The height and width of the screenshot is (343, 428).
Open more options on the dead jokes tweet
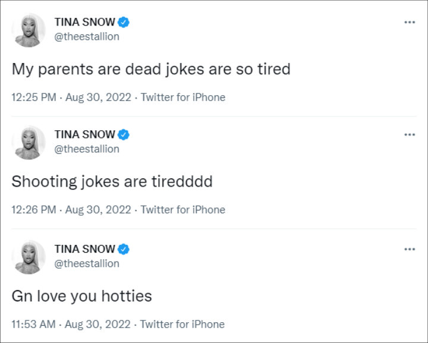410,22
